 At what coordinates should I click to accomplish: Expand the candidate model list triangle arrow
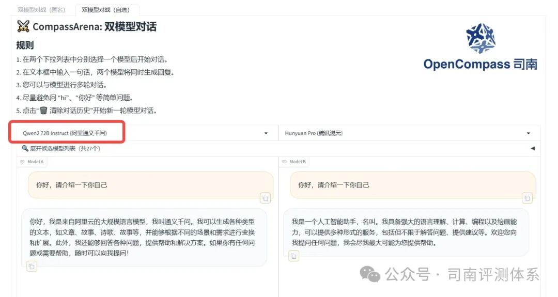(533, 148)
